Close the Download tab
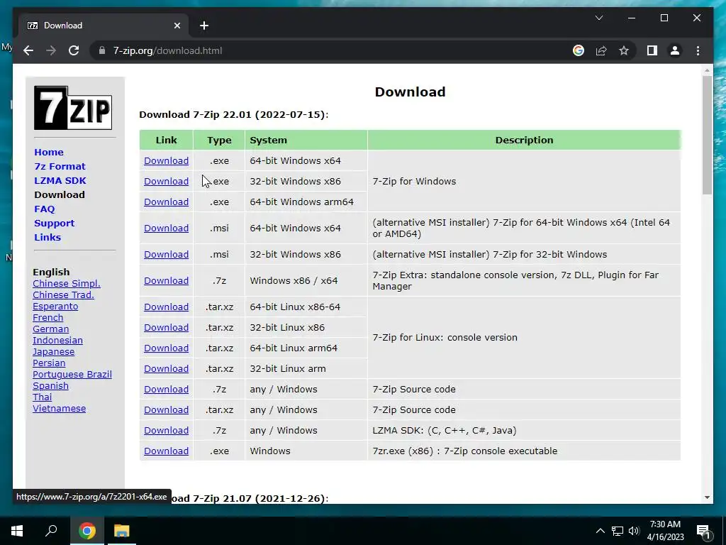Viewport: 726px width, 545px height. click(177, 26)
